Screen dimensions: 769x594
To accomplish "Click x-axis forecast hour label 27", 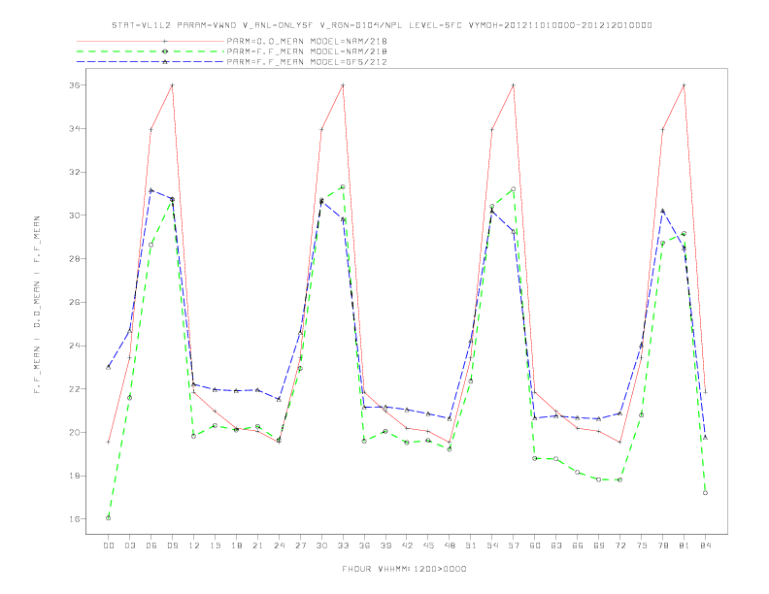I will coord(300,545).
